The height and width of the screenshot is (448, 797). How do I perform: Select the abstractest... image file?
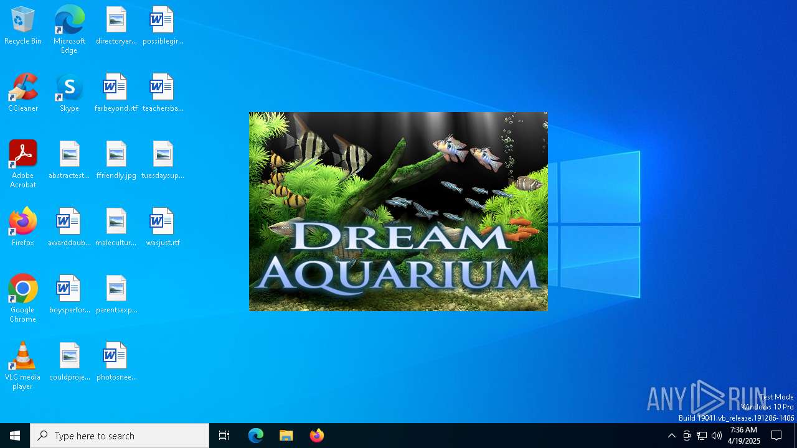(69, 160)
